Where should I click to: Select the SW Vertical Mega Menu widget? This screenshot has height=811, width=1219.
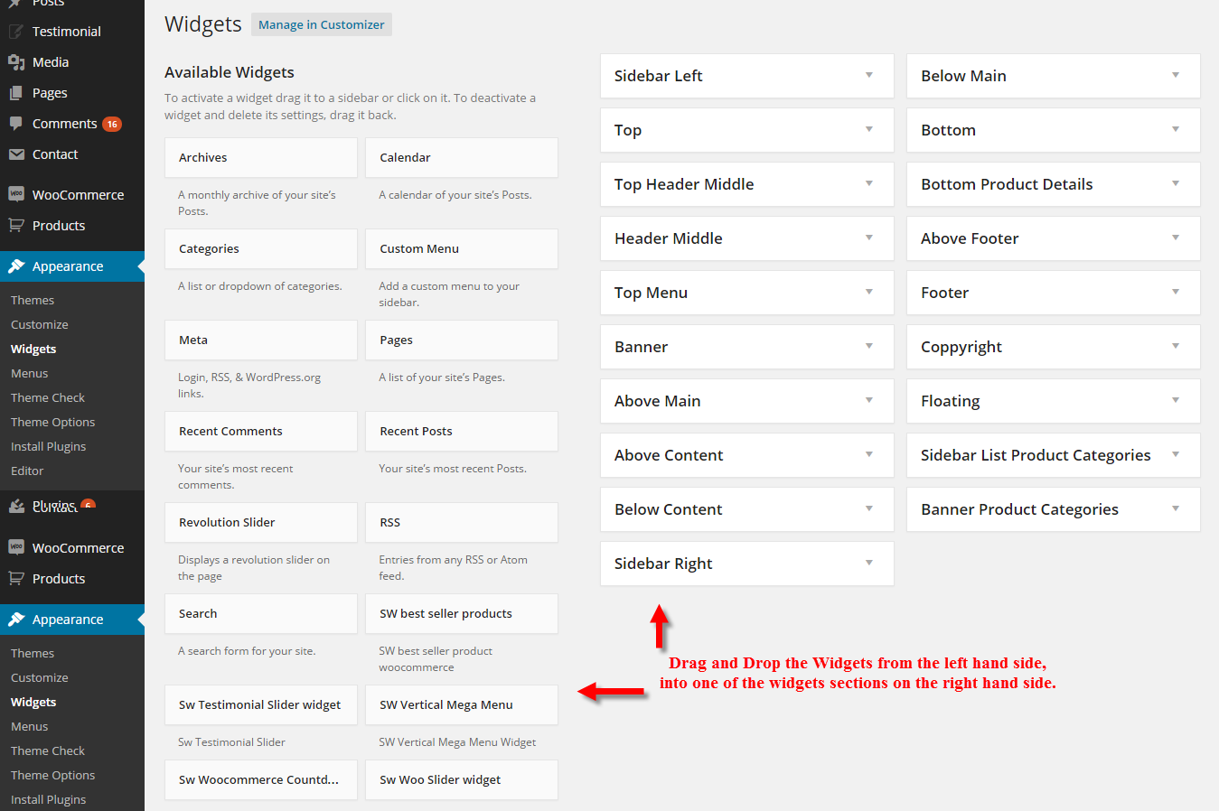[462, 704]
